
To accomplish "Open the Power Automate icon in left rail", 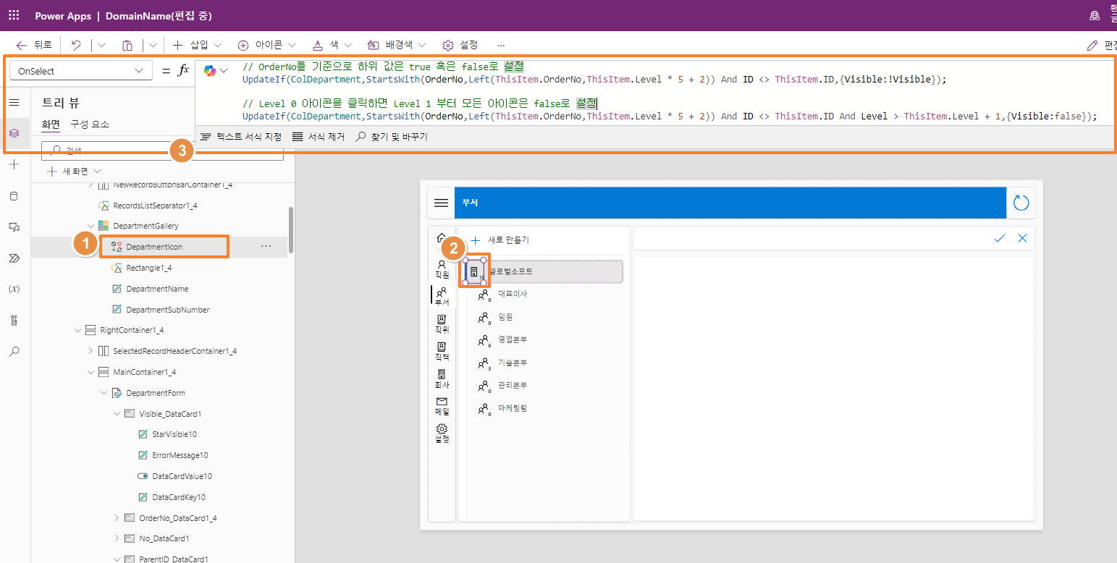I will pyautogui.click(x=14, y=258).
